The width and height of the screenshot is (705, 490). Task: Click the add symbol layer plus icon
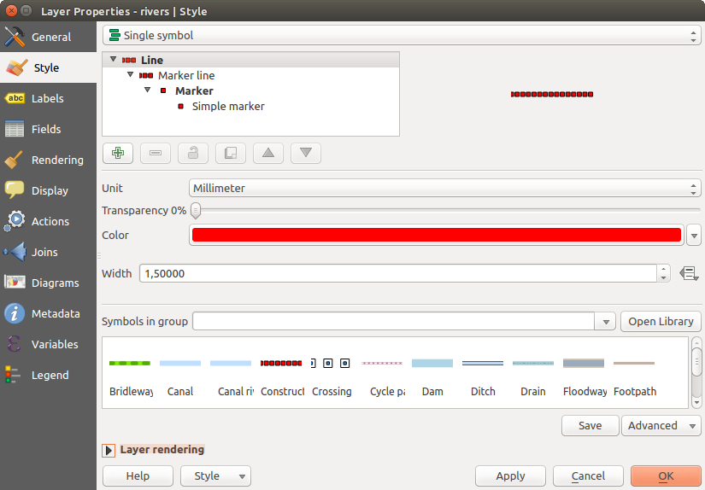tap(118, 153)
